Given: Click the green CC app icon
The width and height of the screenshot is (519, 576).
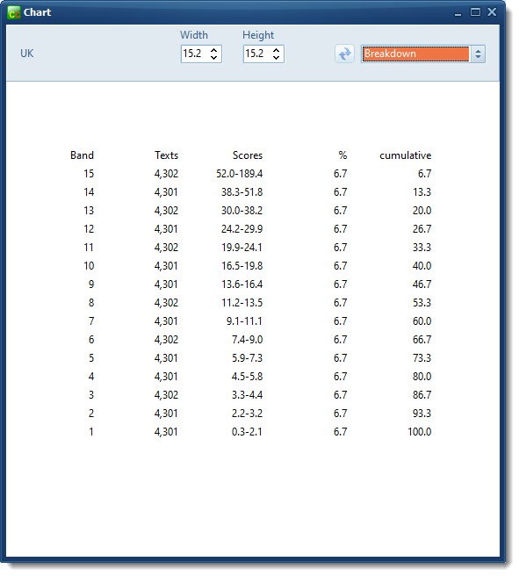Looking at the screenshot, I should tap(14, 12).
